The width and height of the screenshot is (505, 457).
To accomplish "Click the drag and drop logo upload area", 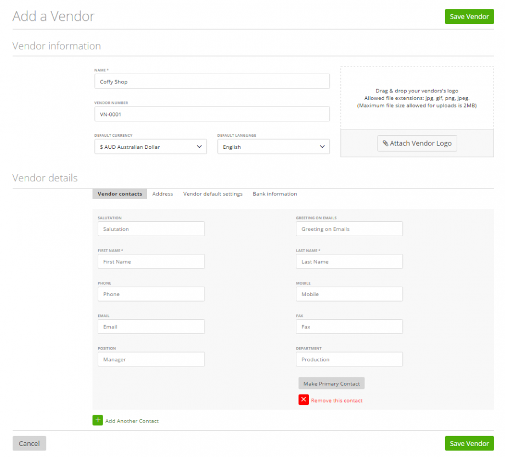I will click(x=417, y=98).
